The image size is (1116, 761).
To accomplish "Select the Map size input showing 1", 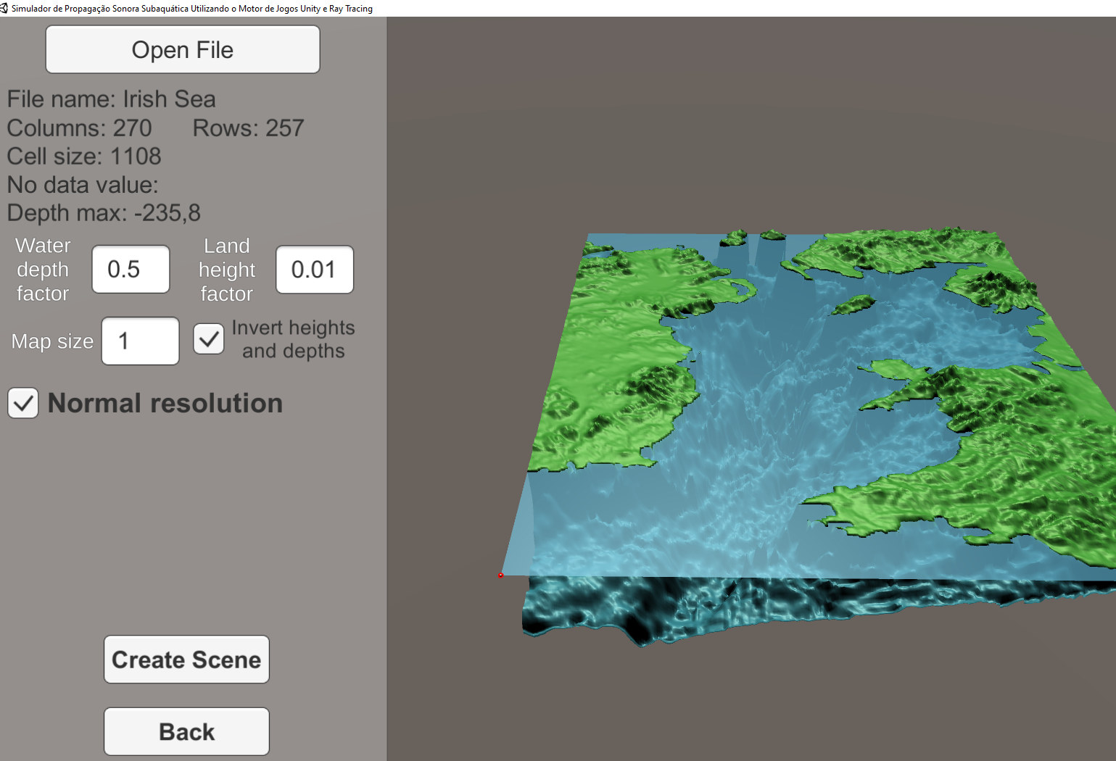I will [140, 341].
